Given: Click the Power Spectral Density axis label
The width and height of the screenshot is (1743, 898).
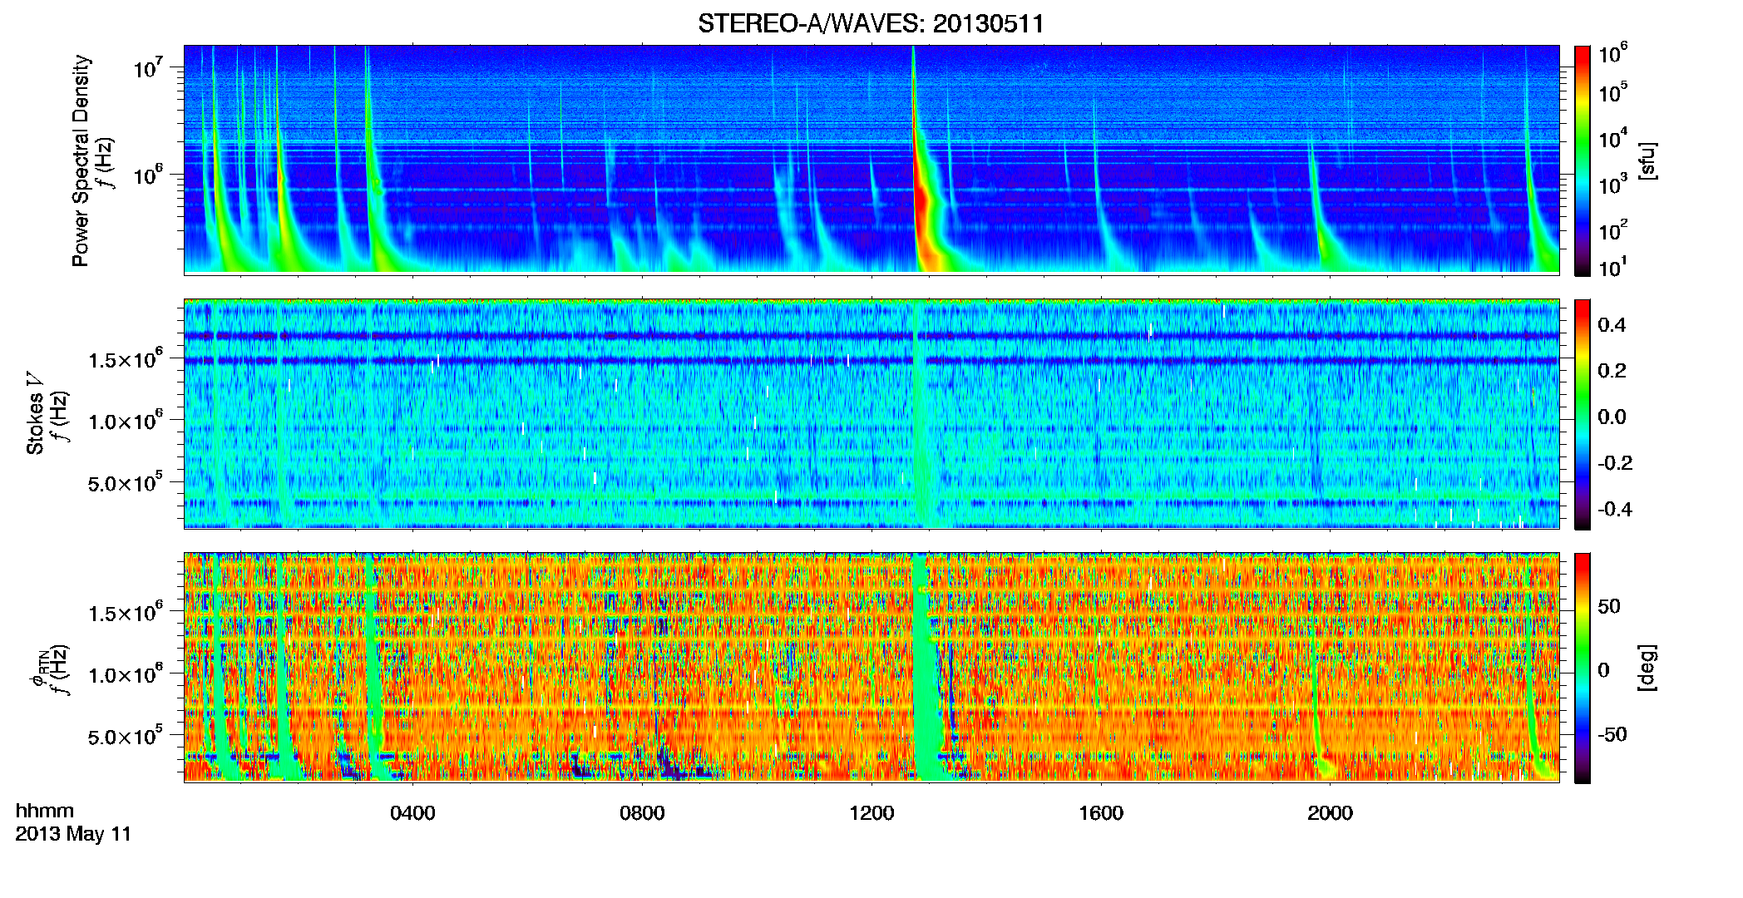Looking at the screenshot, I should (81, 160).
